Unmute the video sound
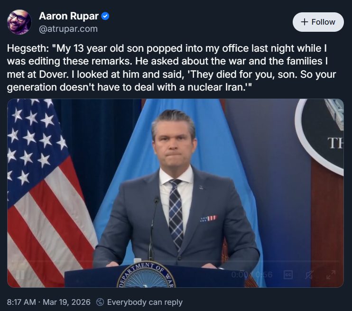352x311 pixels. (x=309, y=274)
